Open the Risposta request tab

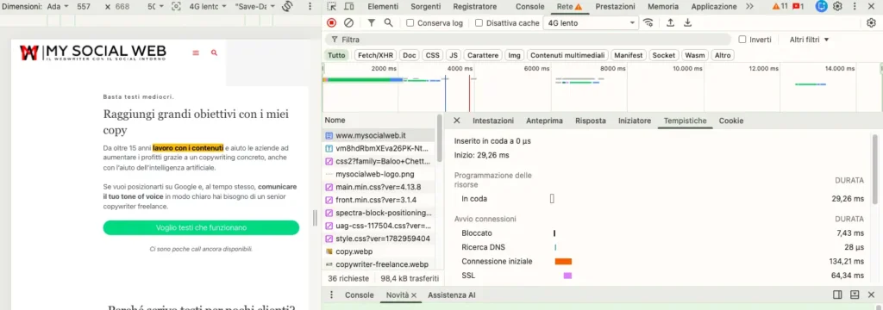[590, 121]
